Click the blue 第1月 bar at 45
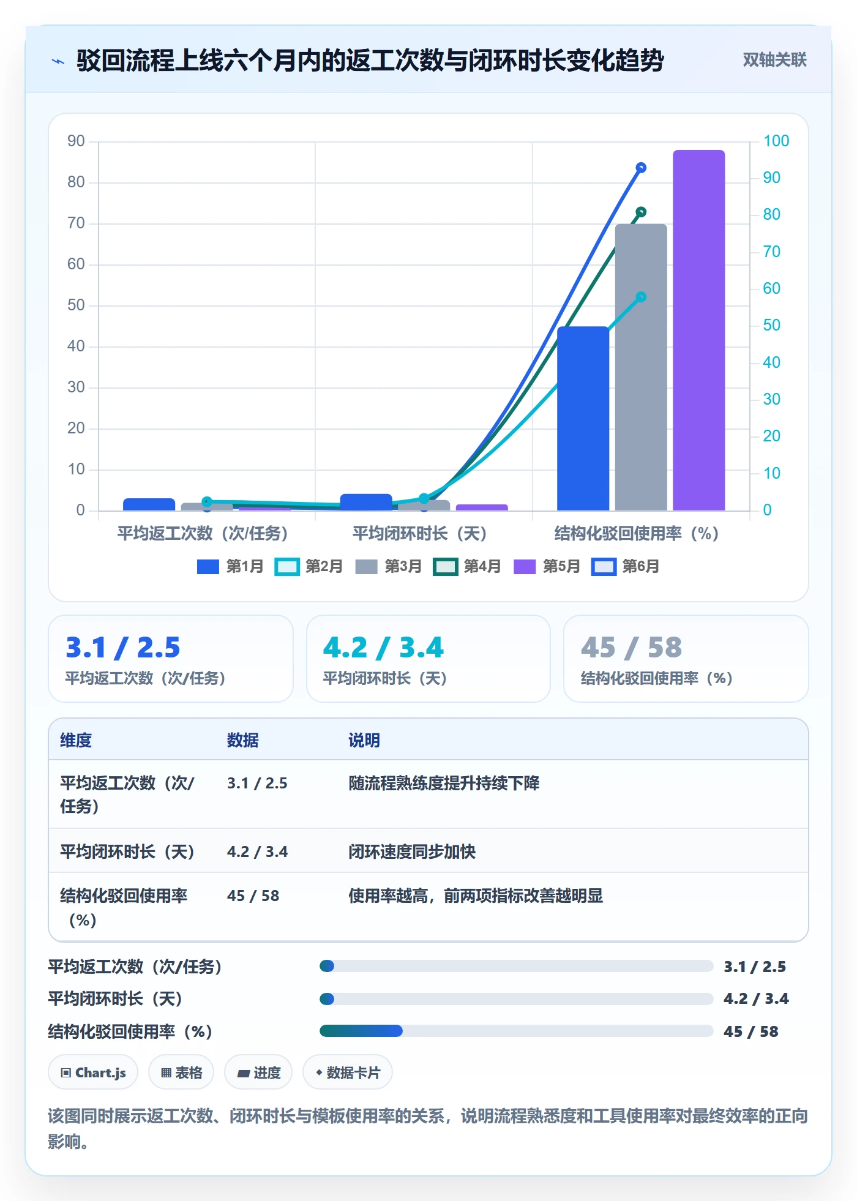Viewport: 857px width, 1201px height. [583, 419]
